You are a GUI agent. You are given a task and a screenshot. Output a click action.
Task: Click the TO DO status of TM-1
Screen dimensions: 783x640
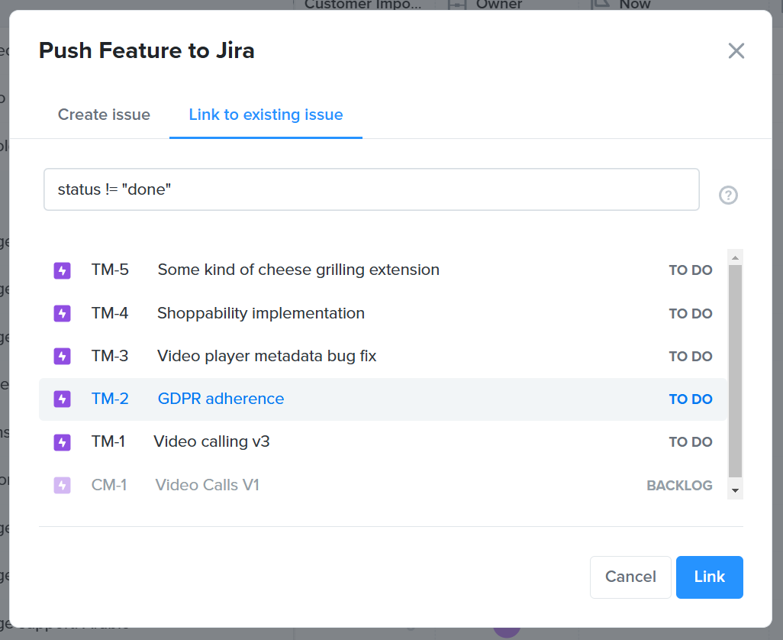(x=691, y=442)
